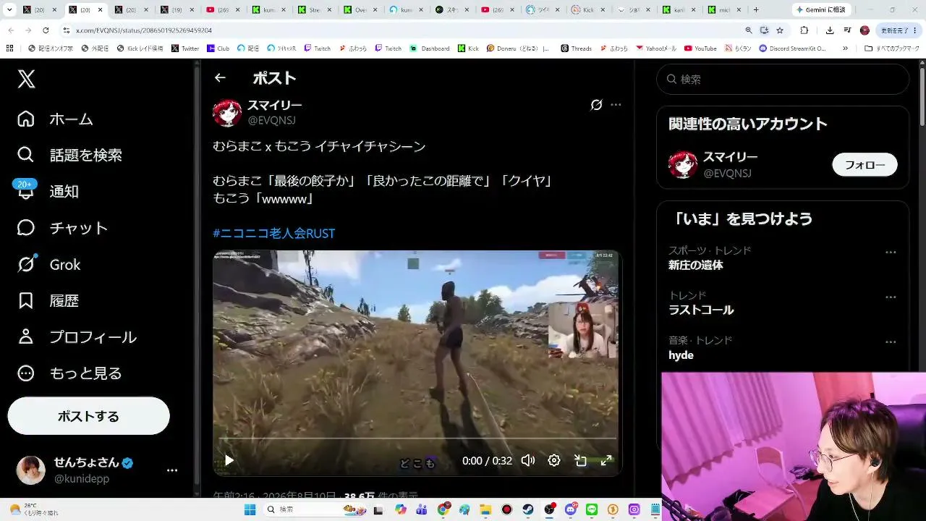The height and width of the screenshot is (521, 926).
Task: Switch to the mich browser tab
Action: (x=726, y=10)
